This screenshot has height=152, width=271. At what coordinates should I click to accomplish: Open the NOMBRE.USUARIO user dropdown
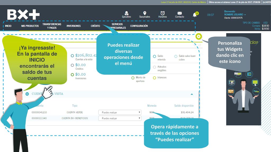coord(235,15)
